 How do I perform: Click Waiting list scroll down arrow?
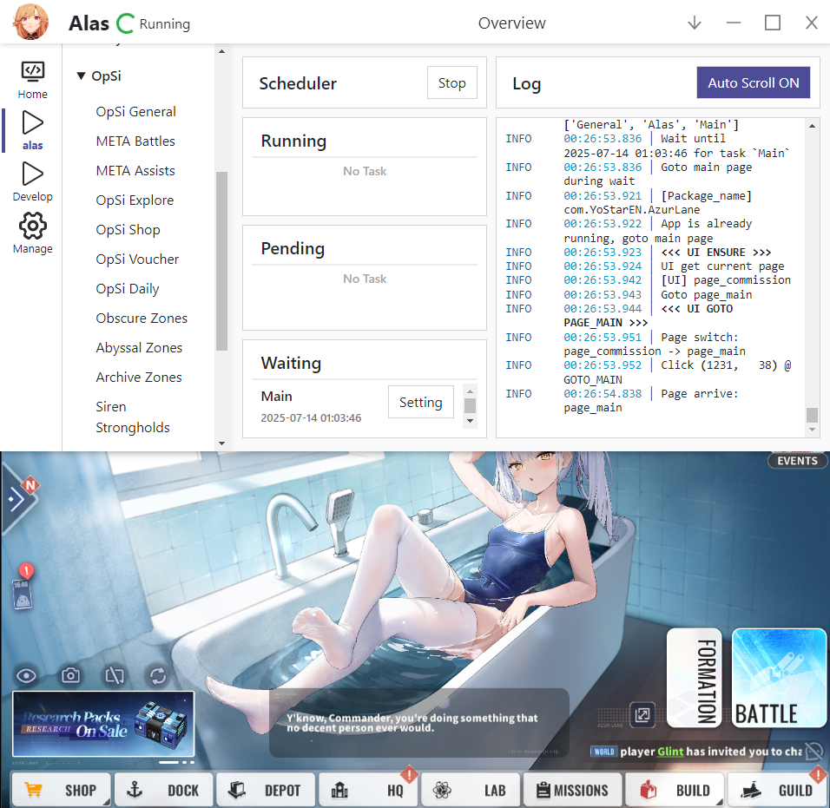pos(470,421)
